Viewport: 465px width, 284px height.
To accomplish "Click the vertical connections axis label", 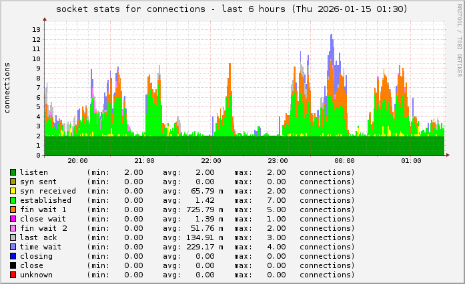I will 7,88.
